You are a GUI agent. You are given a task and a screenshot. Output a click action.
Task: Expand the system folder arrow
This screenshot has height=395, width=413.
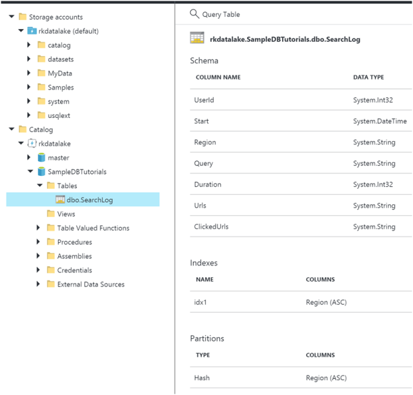click(29, 101)
